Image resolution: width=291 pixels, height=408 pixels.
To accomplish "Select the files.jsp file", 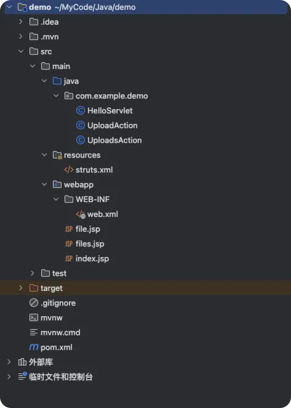I will click(x=90, y=244).
